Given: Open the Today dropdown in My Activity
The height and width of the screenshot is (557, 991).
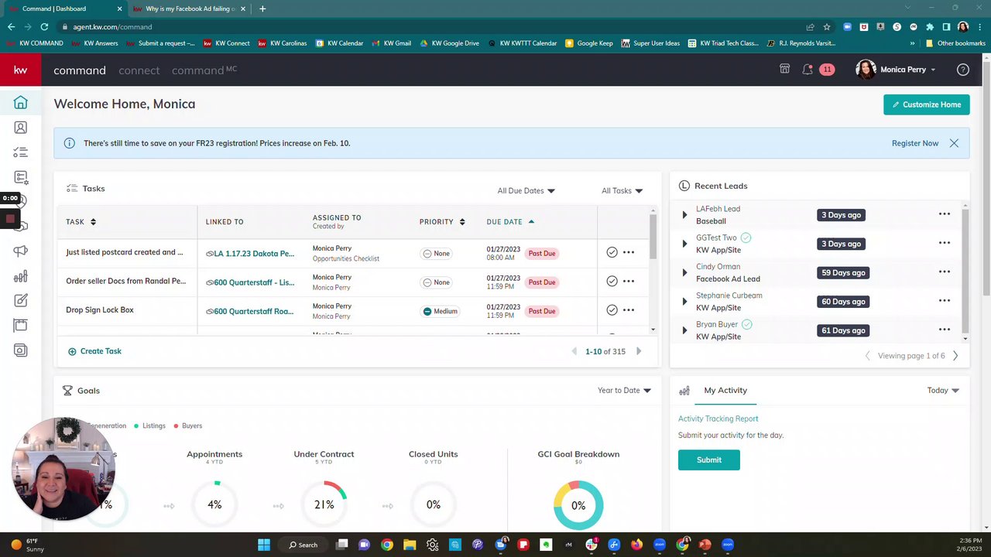Looking at the screenshot, I should click(943, 391).
